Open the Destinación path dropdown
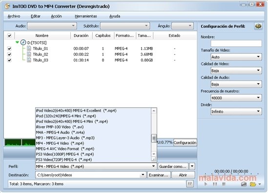 coord(143,175)
